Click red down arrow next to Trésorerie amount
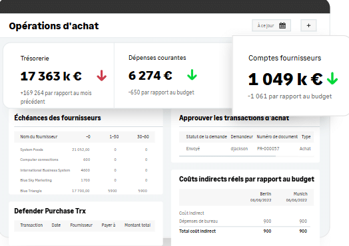 101,76
